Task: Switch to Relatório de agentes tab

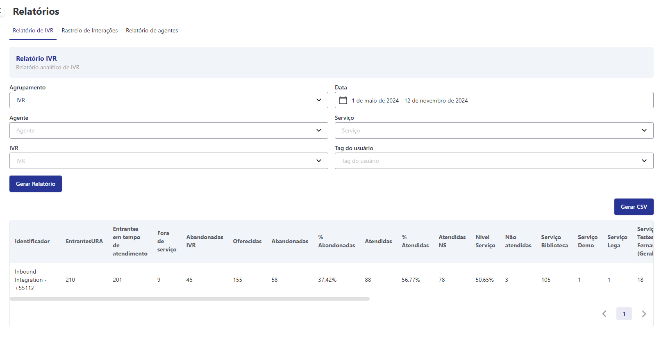Action: (x=152, y=31)
